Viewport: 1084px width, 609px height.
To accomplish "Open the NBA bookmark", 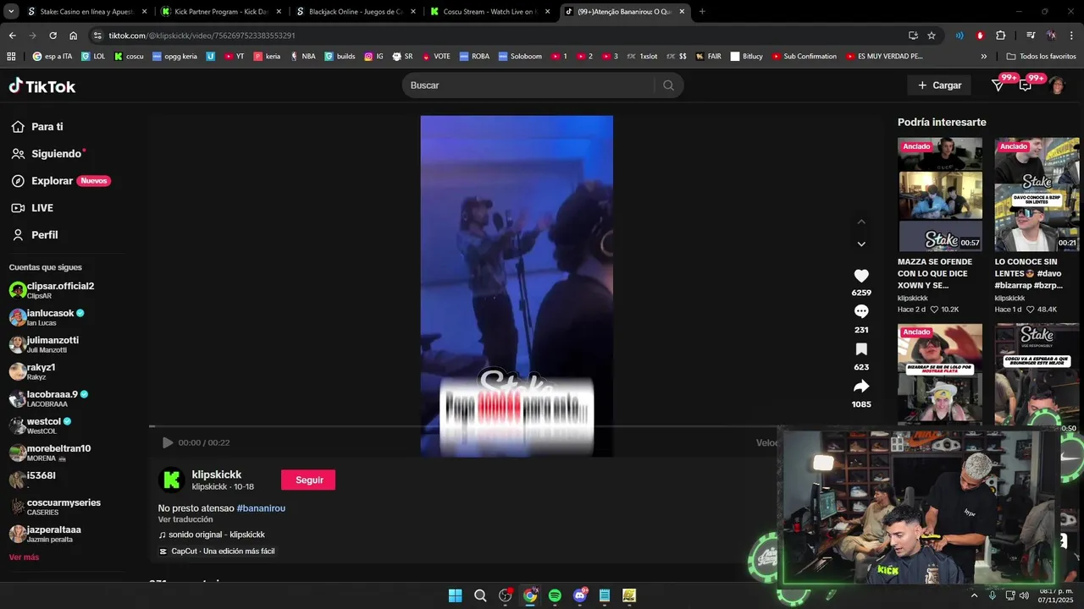I will pos(302,56).
